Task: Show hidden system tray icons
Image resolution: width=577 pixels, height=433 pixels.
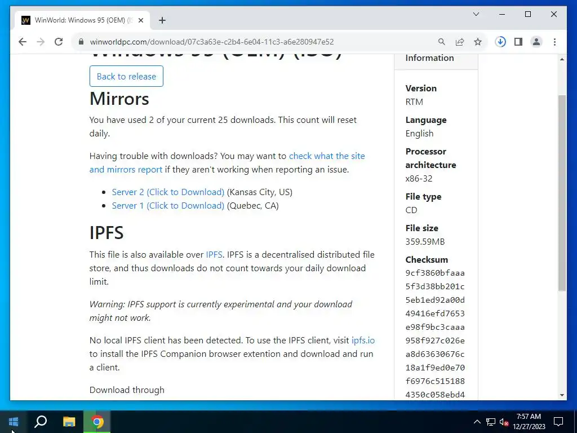Action: pos(477,422)
